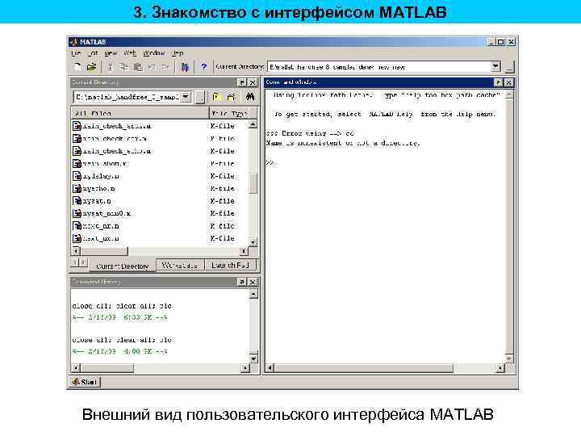The image size is (581, 436).
Task: Close the Command Window panel
Action: click(x=509, y=82)
